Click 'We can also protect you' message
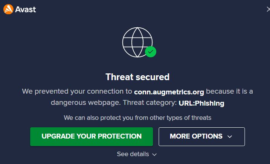The width and height of the screenshot is (270, 164). 137,118
